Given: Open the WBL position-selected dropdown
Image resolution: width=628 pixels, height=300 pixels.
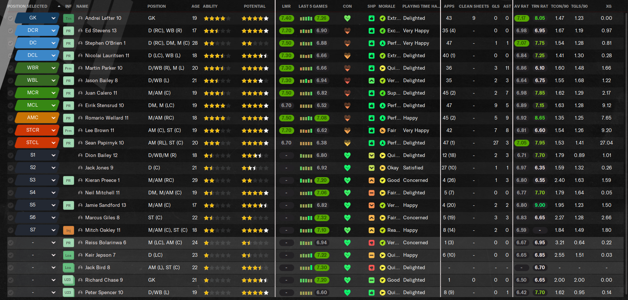Looking at the screenshot, I should [x=37, y=80].
